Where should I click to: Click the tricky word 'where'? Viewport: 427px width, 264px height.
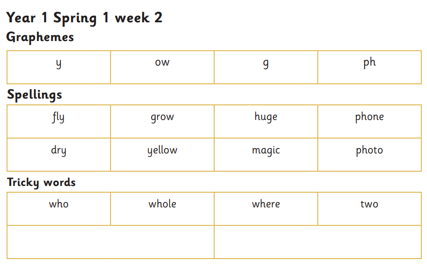click(x=266, y=204)
